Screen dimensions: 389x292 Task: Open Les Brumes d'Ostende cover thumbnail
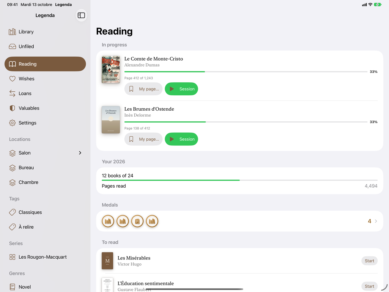click(111, 120)
